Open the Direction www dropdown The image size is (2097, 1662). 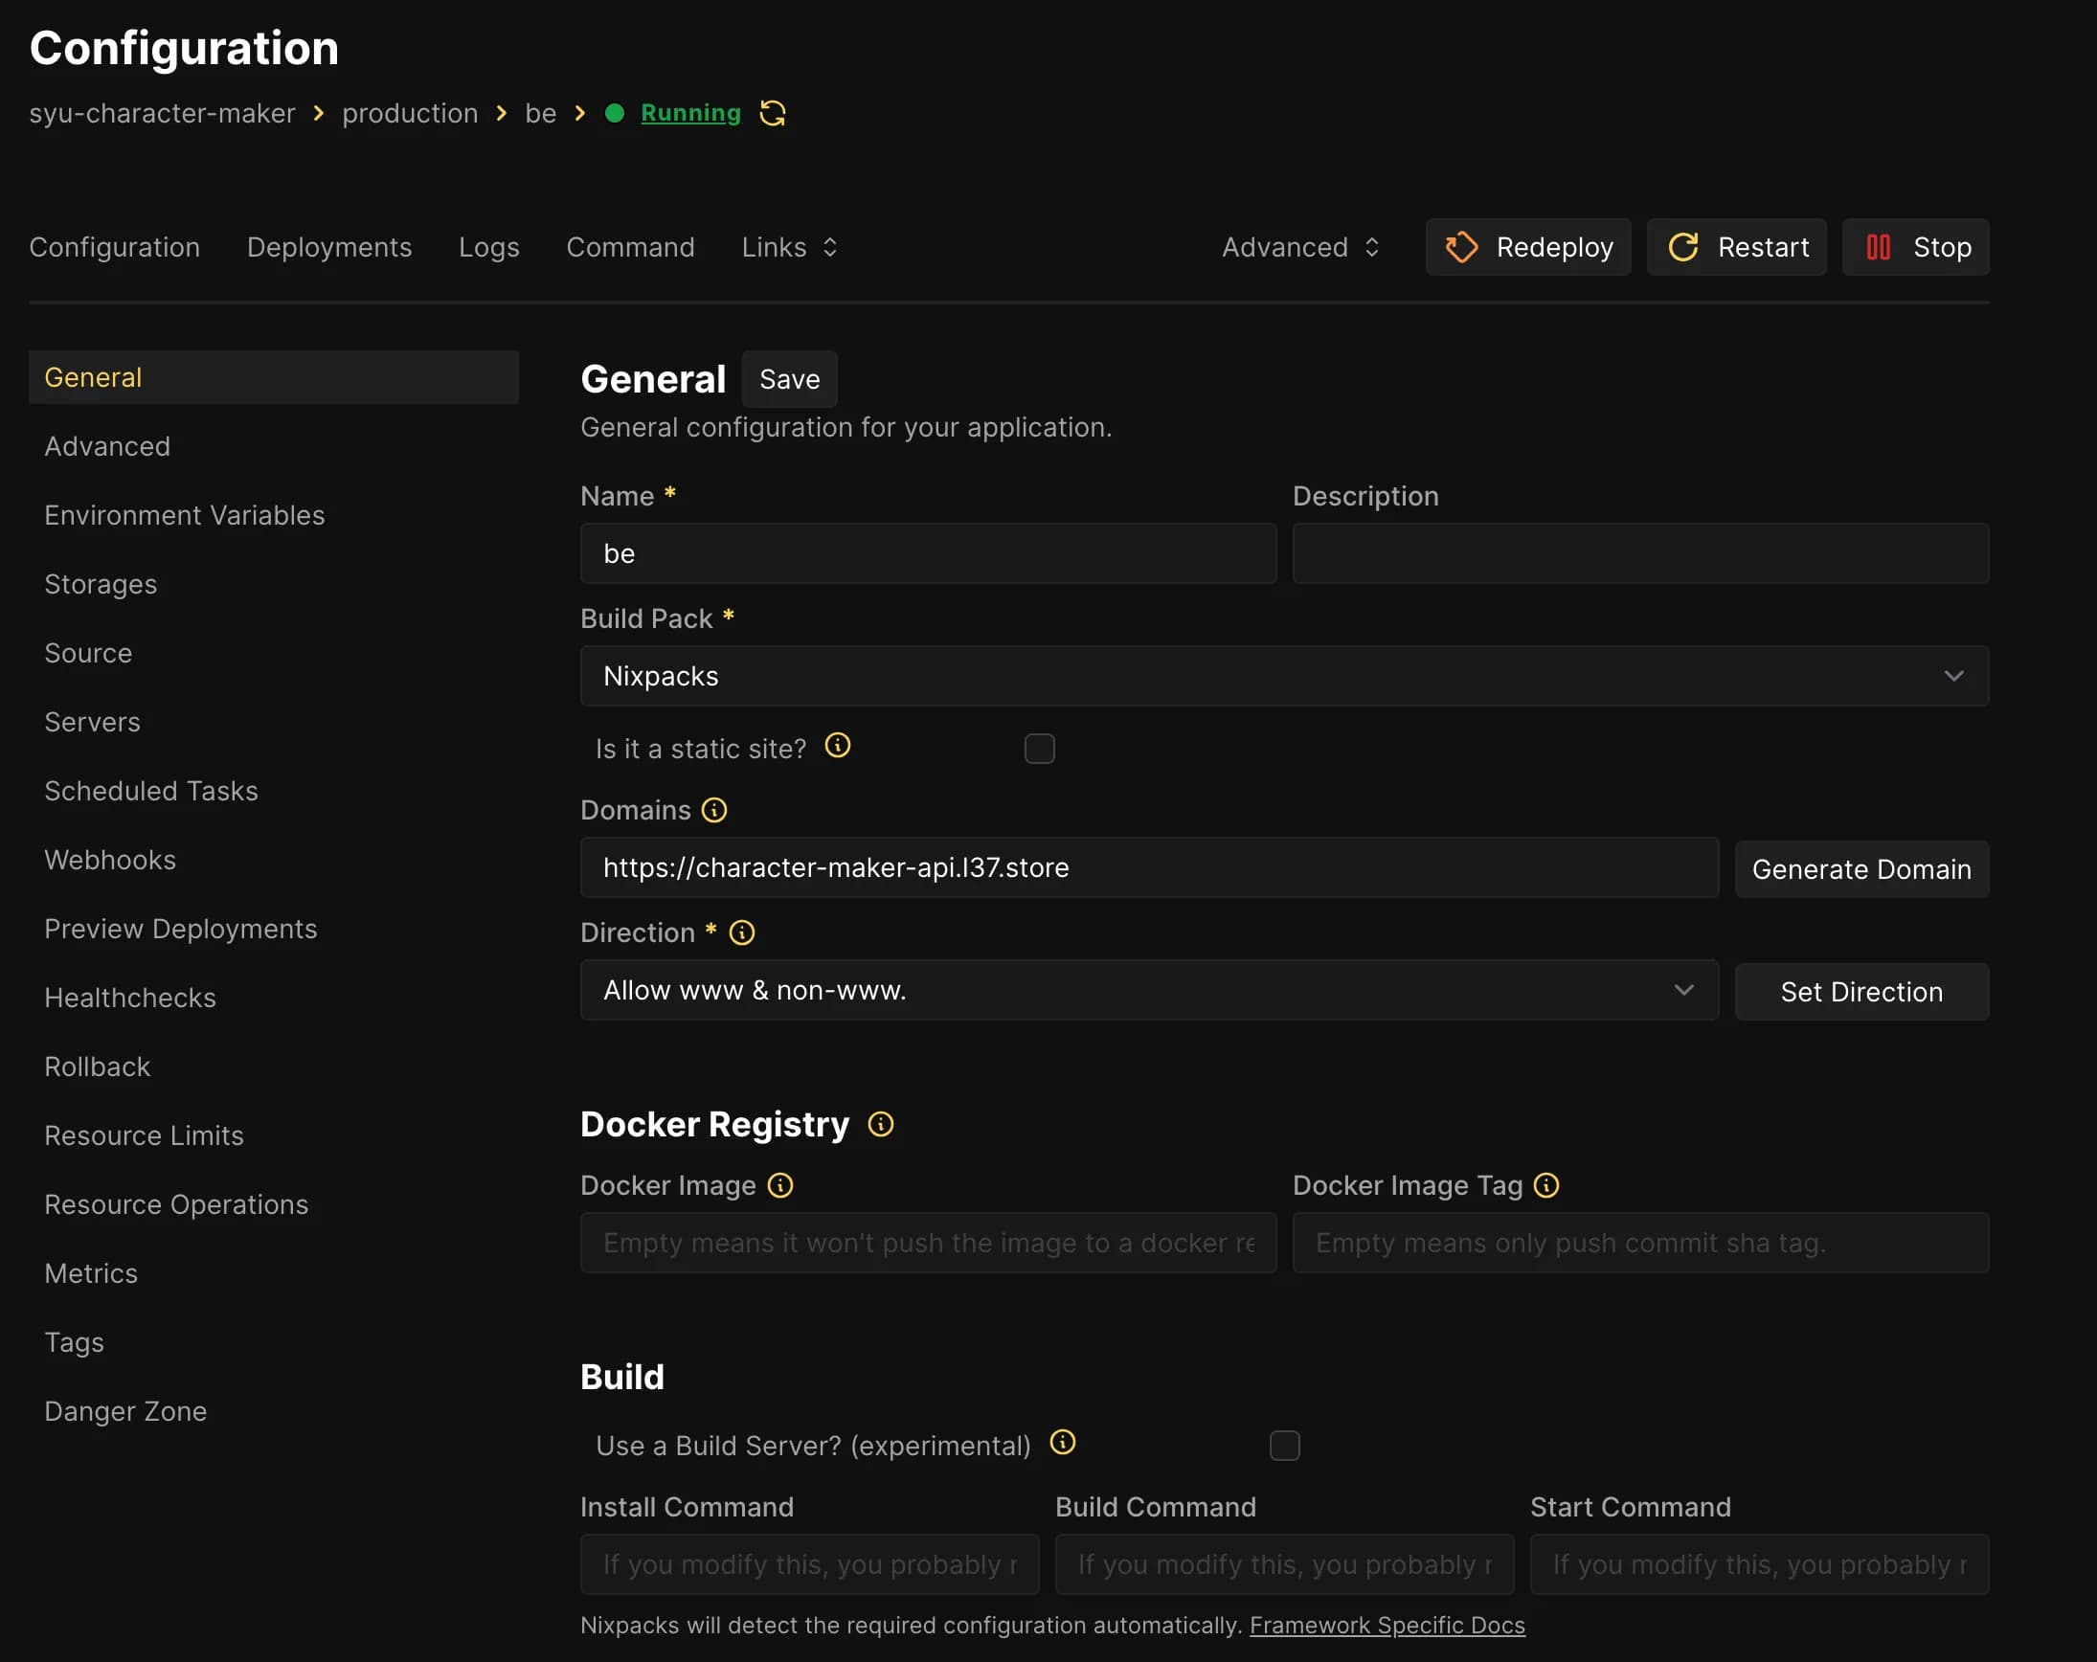click(x=1148, y=990)
